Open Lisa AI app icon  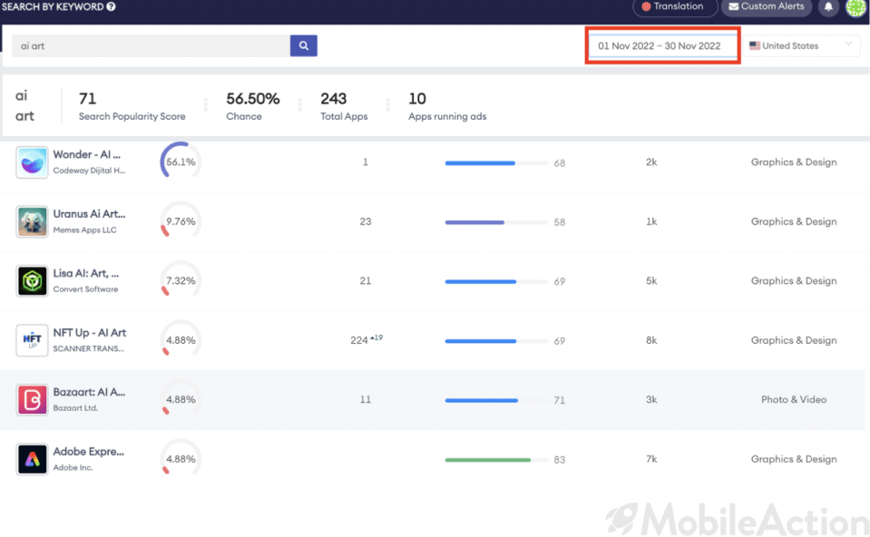(x=32, y=280)
